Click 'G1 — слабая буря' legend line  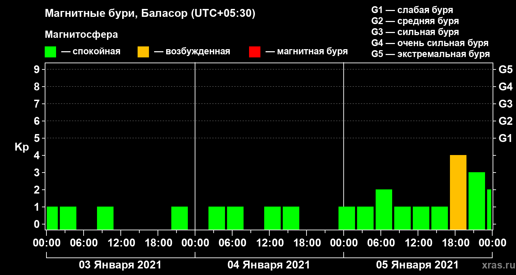pyautogui.click(x=412, y=10)
